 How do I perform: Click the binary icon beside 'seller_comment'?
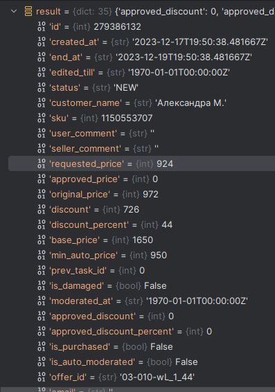[42, 148]
